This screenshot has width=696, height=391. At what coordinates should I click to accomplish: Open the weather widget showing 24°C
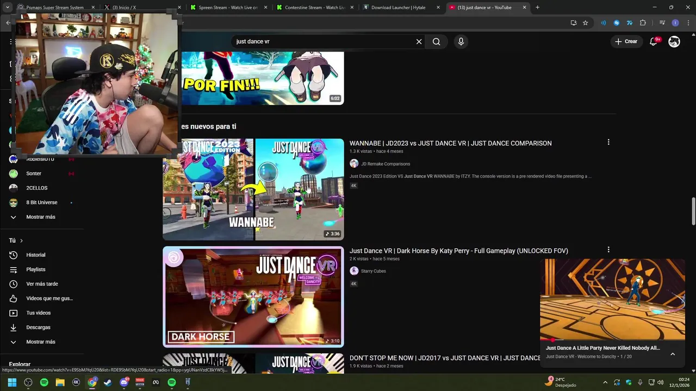point(562,382)
